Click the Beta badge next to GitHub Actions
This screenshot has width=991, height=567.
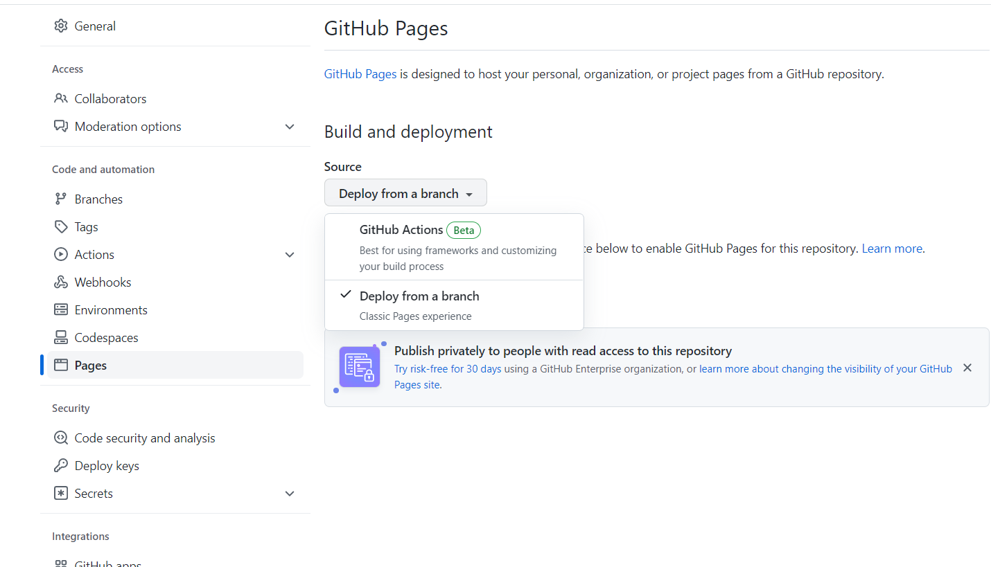pos(464,230)
